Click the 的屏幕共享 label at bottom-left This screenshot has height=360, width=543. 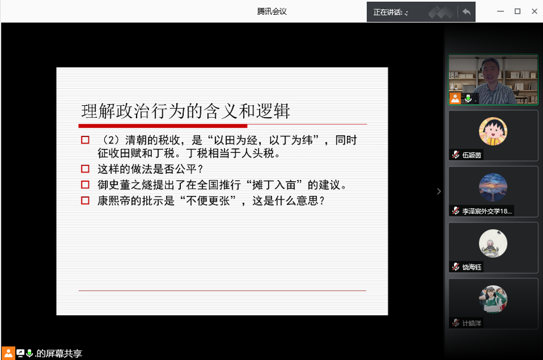pos(58,354)
